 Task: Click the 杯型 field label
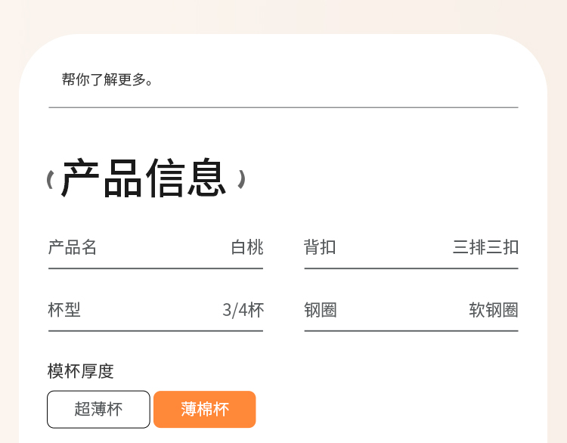(x=64, y=310)
